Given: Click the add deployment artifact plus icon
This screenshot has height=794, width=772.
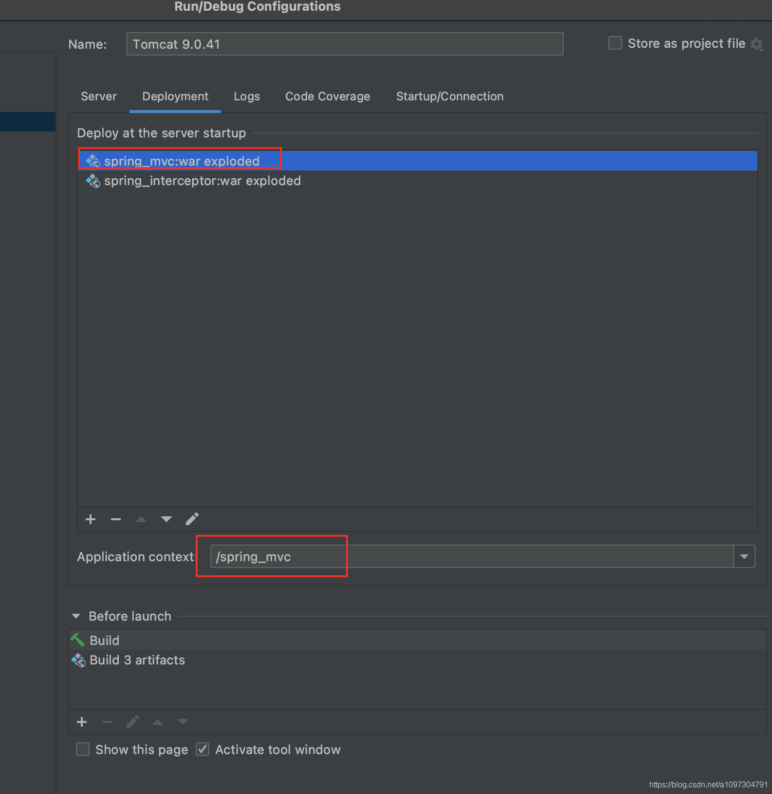Looking at the screenshot, I should pos(91,519).
